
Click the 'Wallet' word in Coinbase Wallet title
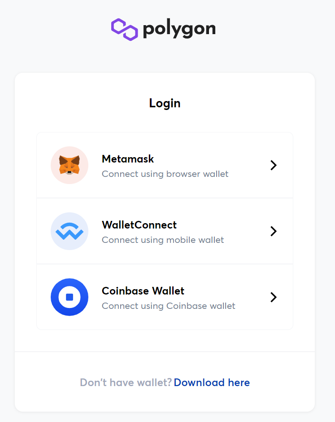click(168, 290)
